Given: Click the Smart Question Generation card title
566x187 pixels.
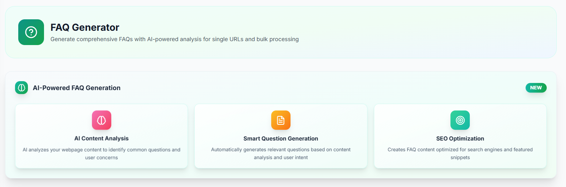Looking at the screenshot, I should [x=280, y=138].
